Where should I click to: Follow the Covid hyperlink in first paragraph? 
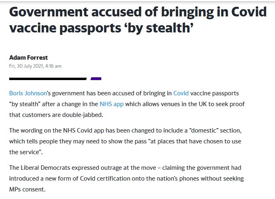[181, 93]
